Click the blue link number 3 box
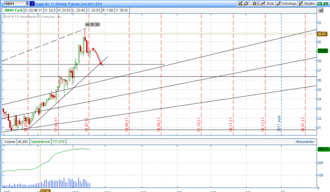The image size is (330, 192). click(32, 4)
